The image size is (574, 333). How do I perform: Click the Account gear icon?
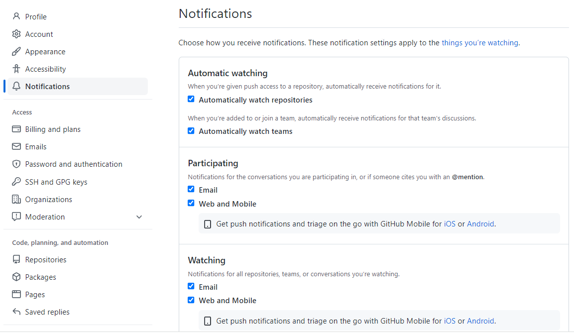click(x=16, y=34)
